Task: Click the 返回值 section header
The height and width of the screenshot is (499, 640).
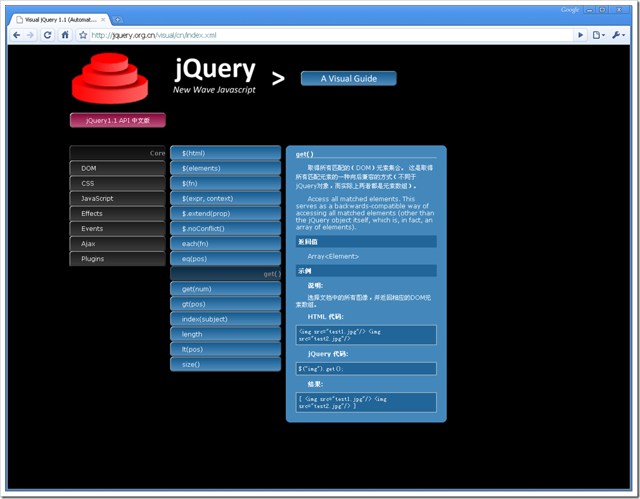Action: 366,241
